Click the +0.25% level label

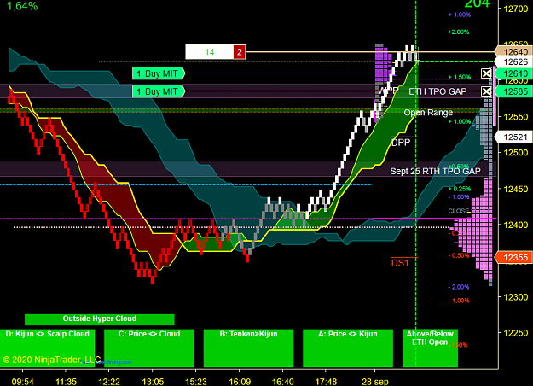[x=460, y=189]
